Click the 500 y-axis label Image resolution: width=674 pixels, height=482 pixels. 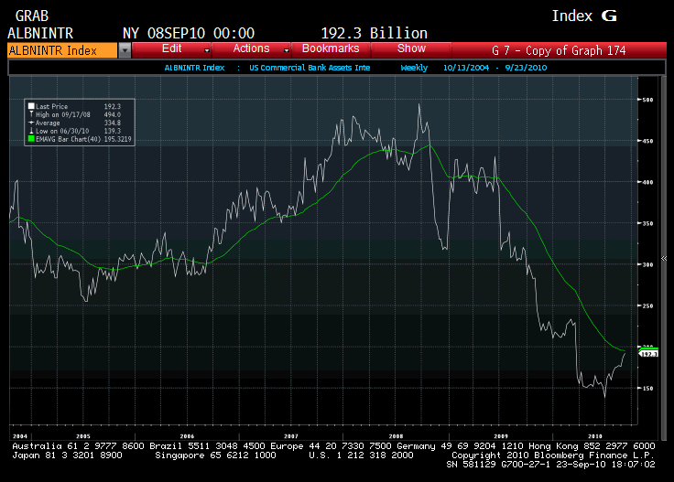(x=647, y=100)
